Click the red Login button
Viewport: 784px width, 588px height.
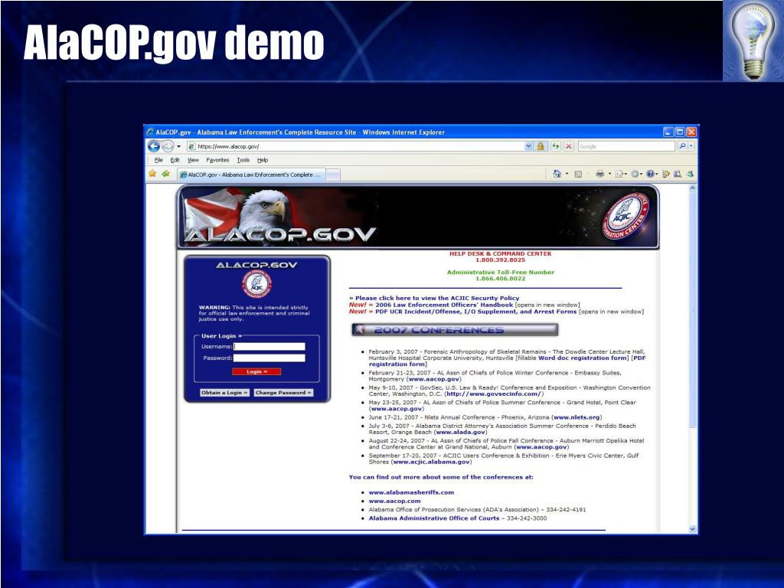click(x=256, y=371)
